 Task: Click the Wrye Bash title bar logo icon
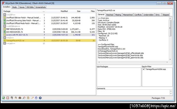click(x=3, y=3)
